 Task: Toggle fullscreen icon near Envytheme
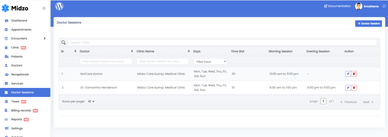[x=384, y=6]
